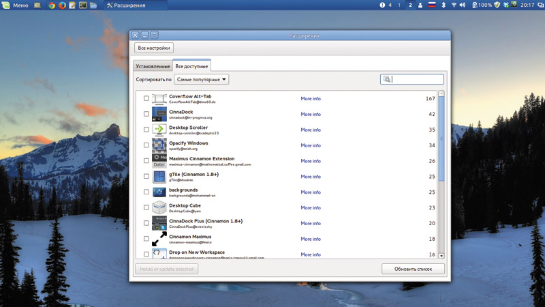
Task: Open the sound volume applet
Action: pos(463,5)
